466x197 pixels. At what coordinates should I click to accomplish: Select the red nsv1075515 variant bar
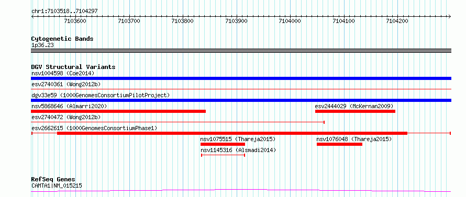click(x=223, y=144)
